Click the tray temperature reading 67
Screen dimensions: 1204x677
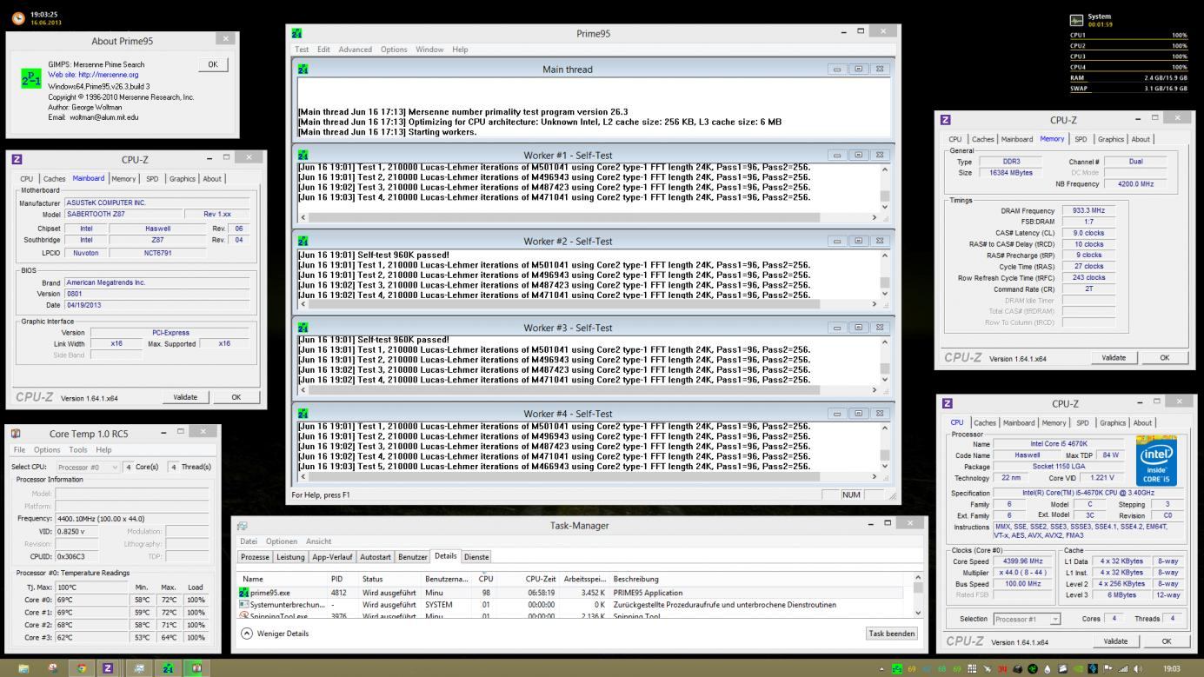click(926, 668)
